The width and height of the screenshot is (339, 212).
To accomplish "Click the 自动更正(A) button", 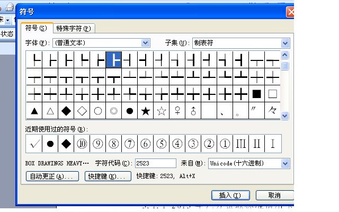I will [x=52, y=176].
